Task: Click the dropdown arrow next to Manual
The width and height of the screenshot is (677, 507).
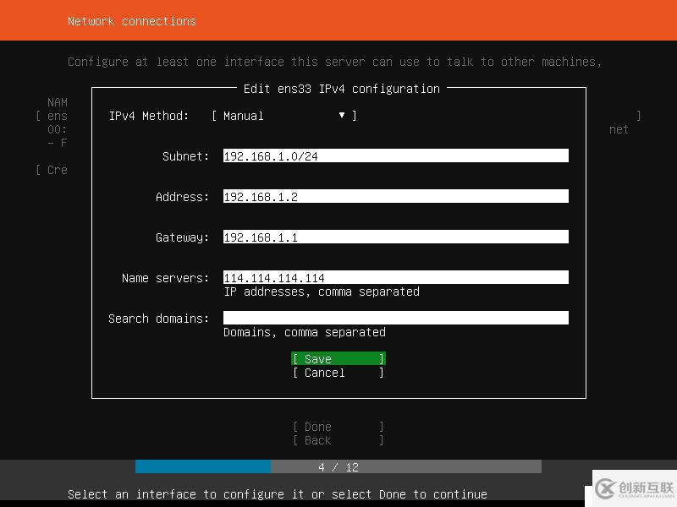Action: (342, 115)
